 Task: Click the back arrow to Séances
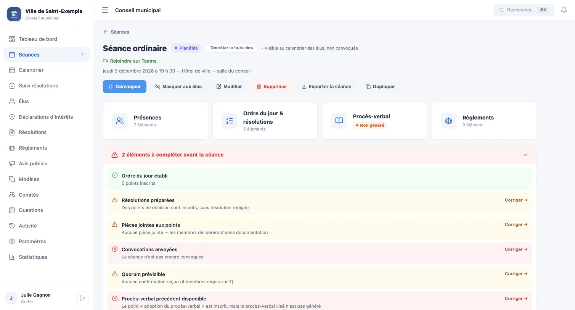[106, 32]
